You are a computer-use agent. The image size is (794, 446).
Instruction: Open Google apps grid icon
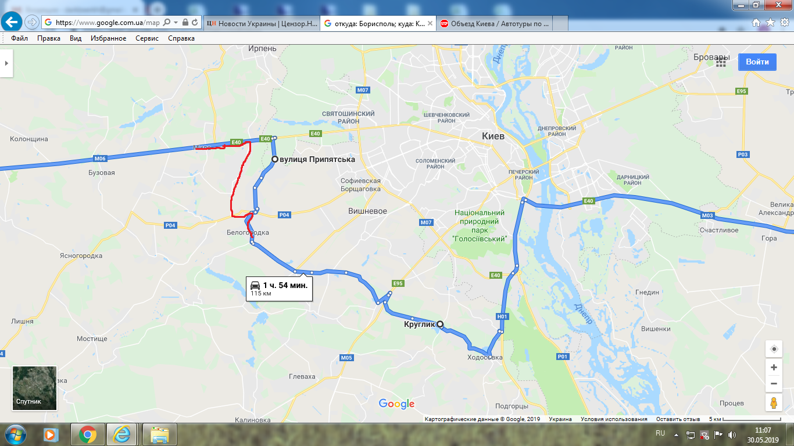click(721, 62)
